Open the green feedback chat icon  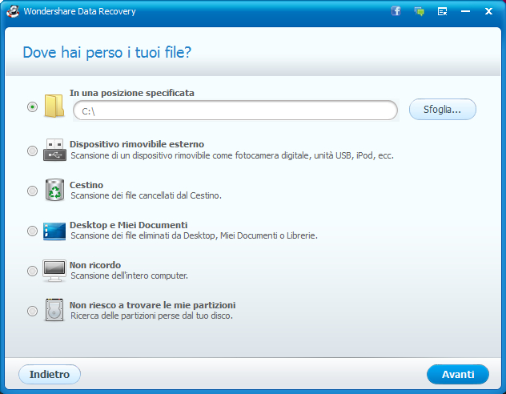click(x=420, y=12)
